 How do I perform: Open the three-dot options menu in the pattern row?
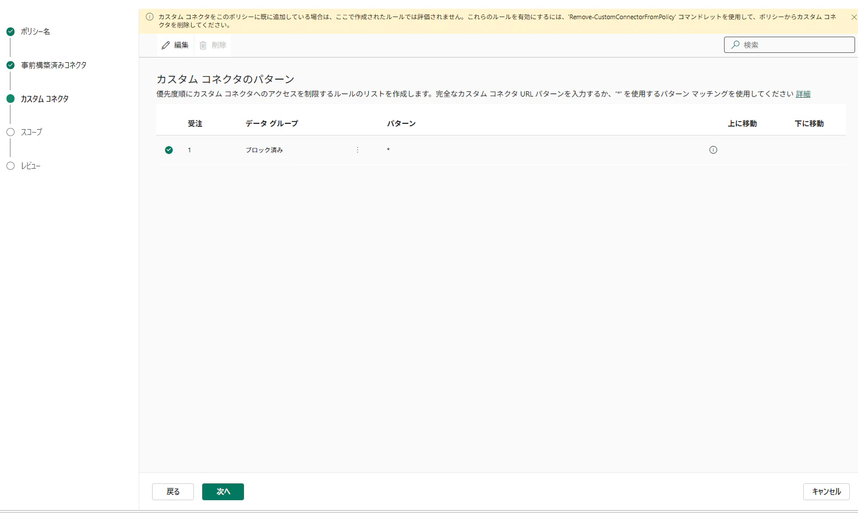click(x=357, y=149)
